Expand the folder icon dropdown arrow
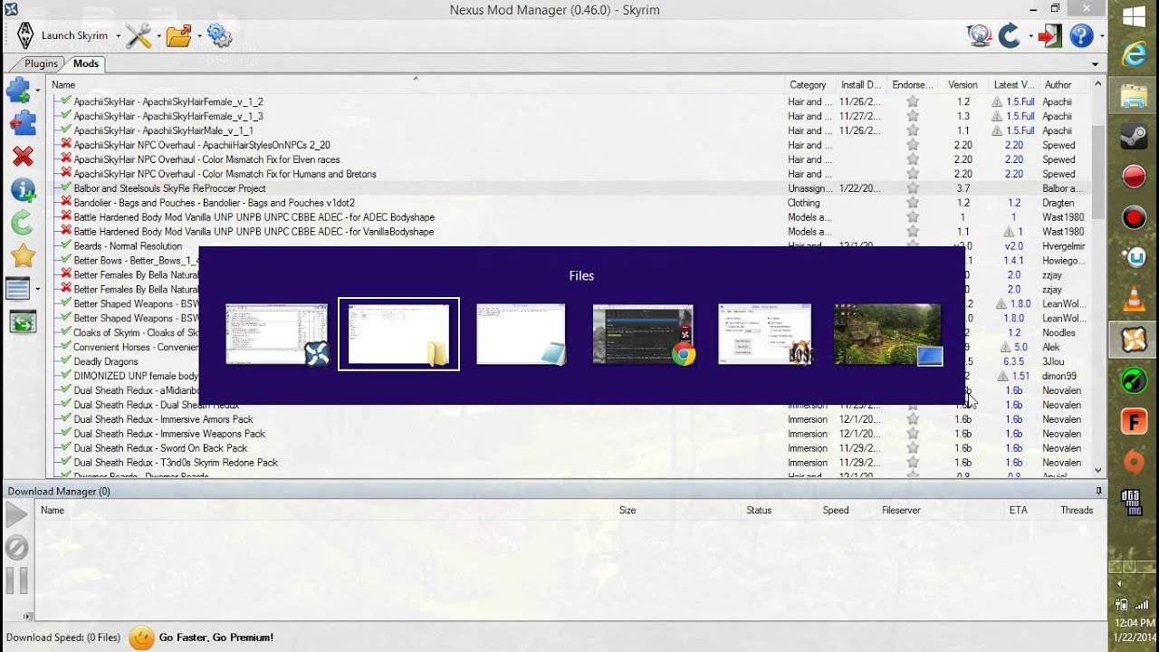 point(199,36)
